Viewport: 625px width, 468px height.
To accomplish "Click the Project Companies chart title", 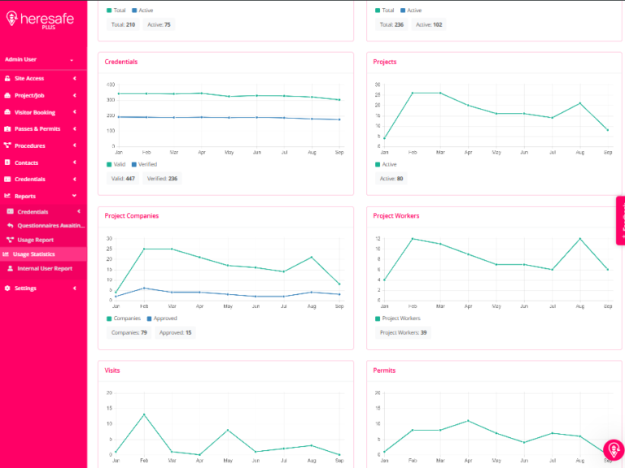I will [132, 215].
